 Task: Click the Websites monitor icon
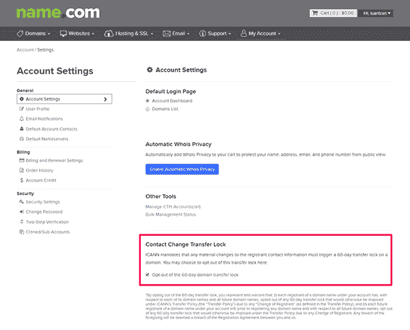pos(64,33)
